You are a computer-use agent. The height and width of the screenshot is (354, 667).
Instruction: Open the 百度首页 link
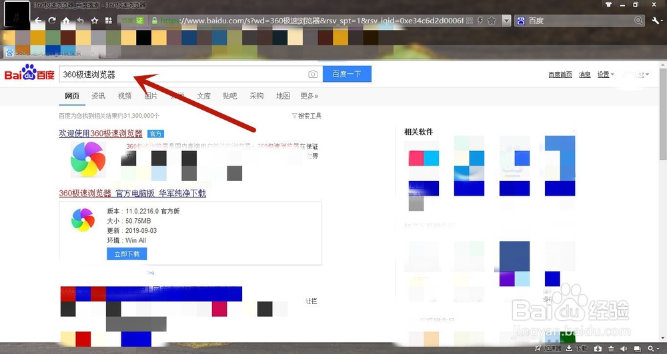(560, 75)
